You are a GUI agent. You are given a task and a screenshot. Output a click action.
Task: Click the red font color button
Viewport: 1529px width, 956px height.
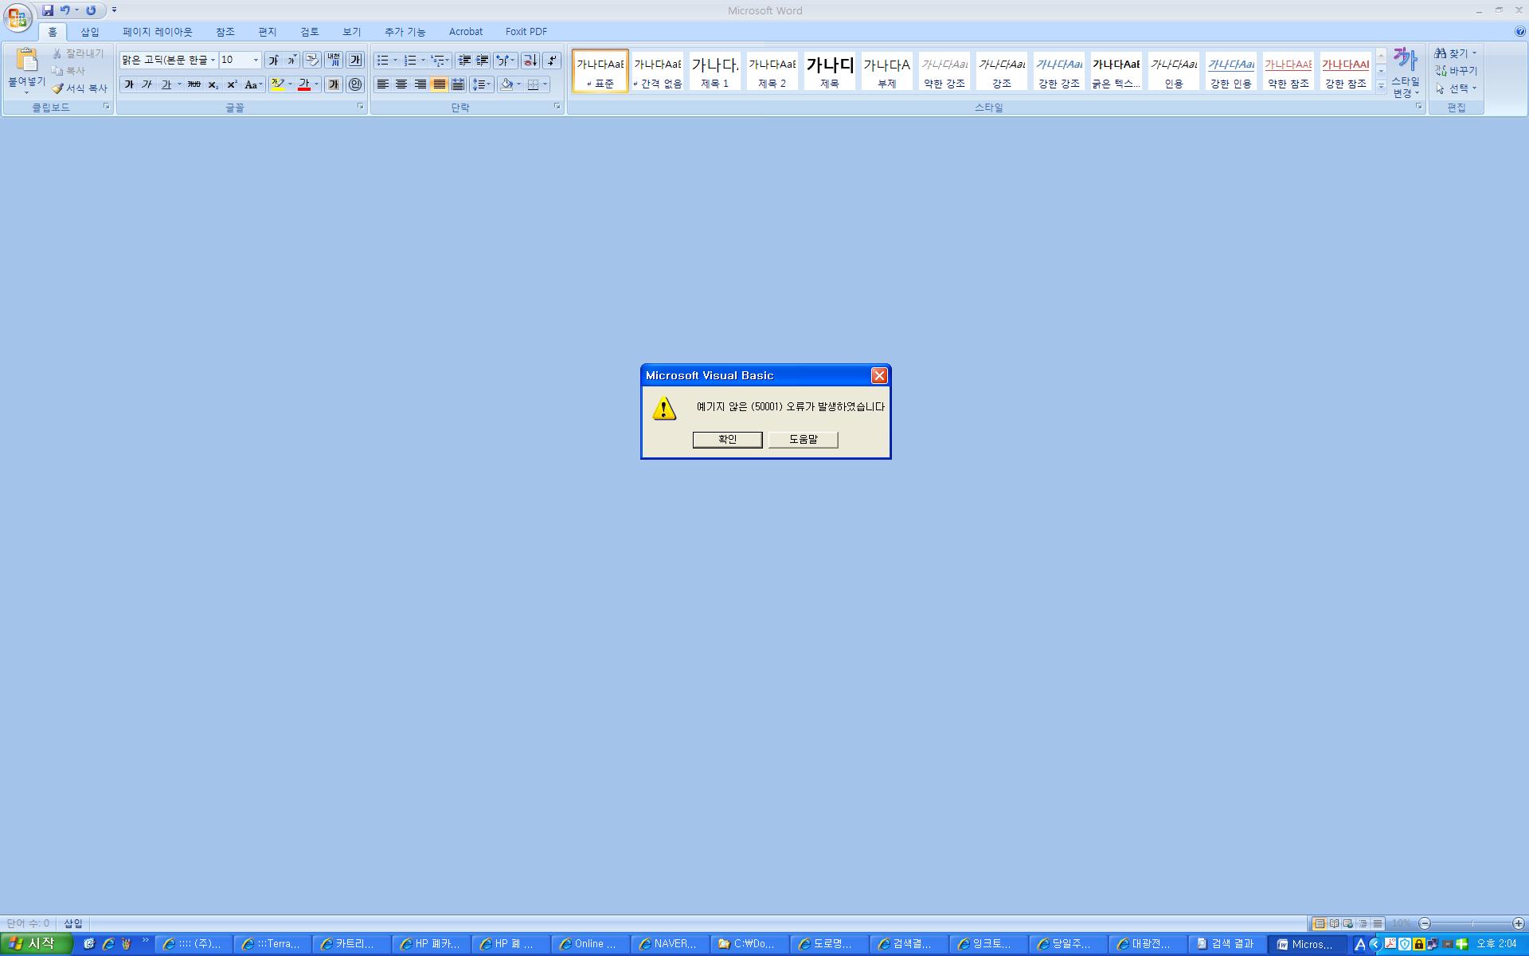coord(304,84)
